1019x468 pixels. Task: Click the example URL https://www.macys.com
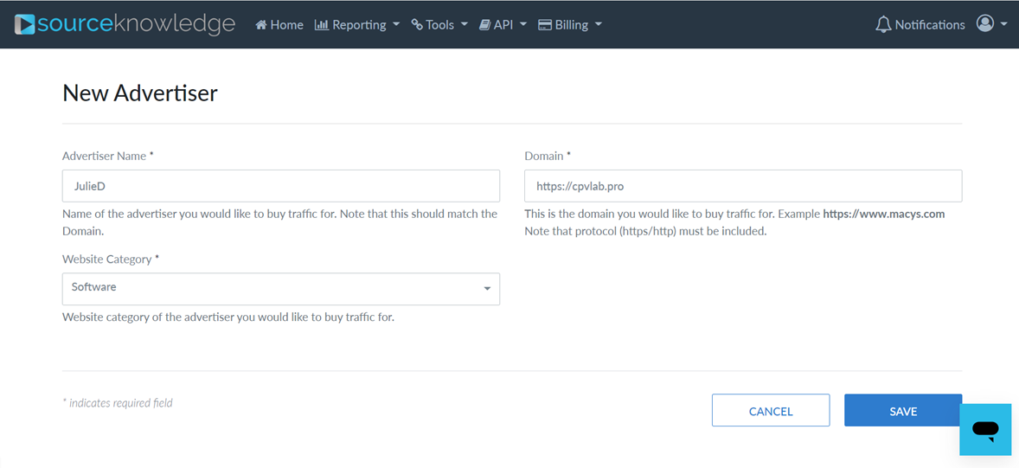(x=884, y=214)
